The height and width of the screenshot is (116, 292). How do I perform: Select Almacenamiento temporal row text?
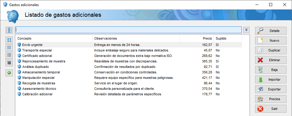click(41, 72)
